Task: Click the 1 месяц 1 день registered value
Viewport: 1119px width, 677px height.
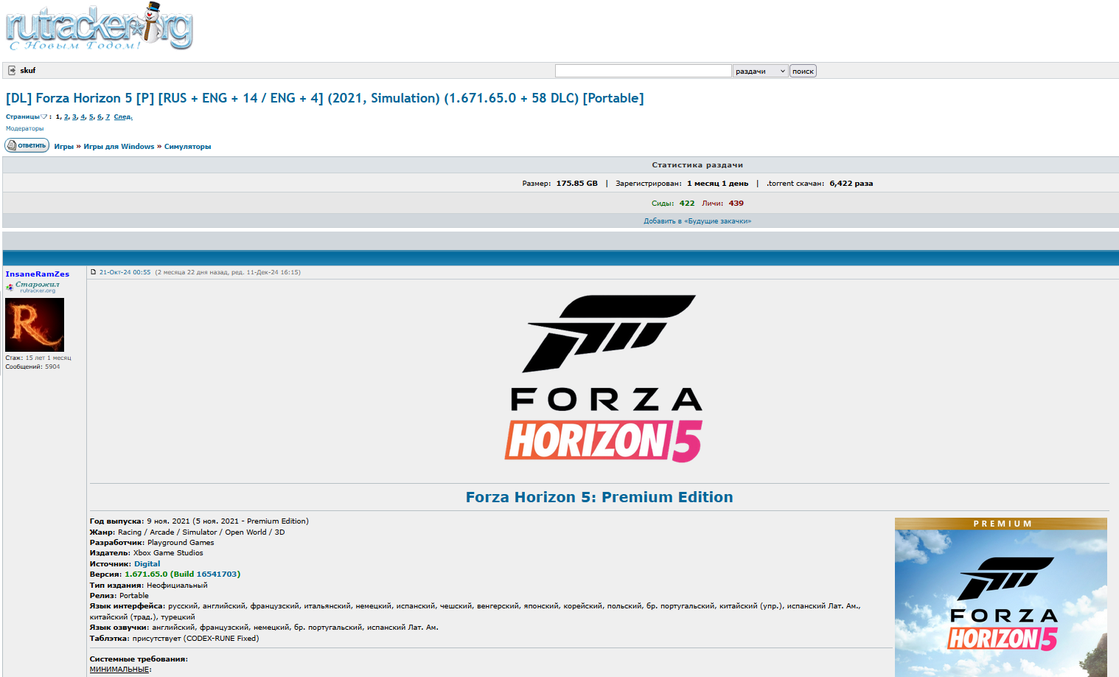Action: (718, 184)
